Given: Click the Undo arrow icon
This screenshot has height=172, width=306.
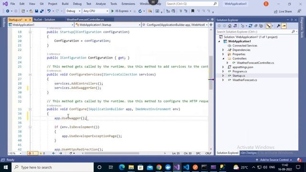Looking at the screenshot, I should [49, 11].
